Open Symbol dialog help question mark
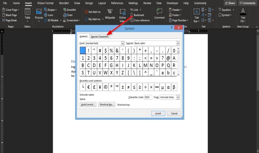 [x=171, y=28]
